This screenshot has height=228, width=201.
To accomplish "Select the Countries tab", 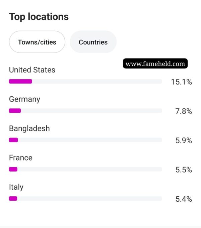I will tap(93, 42).
